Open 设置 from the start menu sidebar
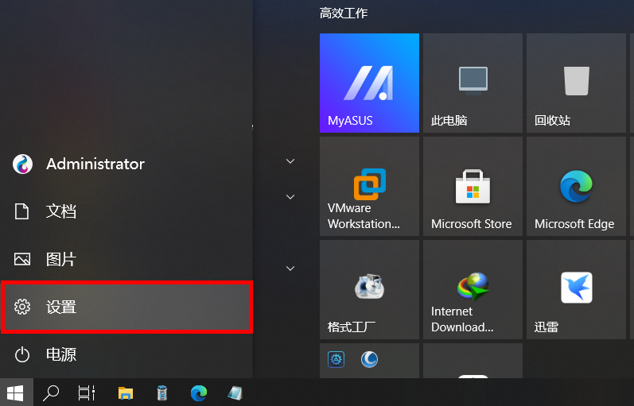634x406 pixels. pos(126,307)
